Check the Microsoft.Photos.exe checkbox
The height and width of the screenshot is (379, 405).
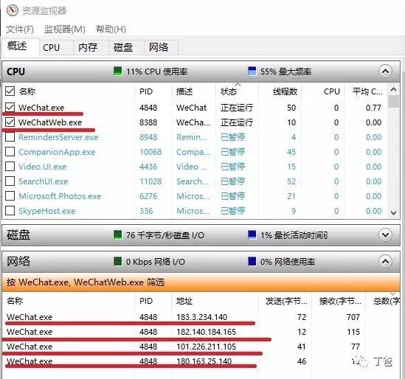click(x=10, y=196)
